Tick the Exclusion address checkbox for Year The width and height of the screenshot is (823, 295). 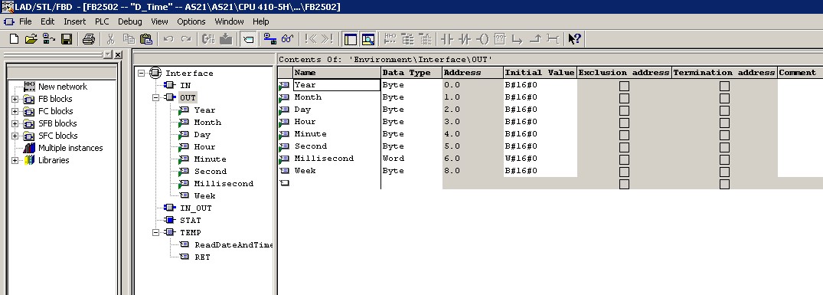[x=624, y=86]
